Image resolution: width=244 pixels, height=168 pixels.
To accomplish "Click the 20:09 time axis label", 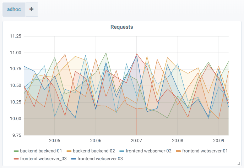I will coord(218,140).
